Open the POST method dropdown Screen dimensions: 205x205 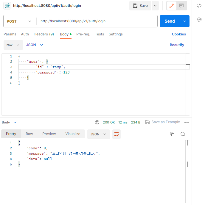point(19,21)
